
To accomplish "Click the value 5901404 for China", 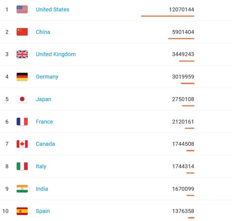I will (183, 32).
